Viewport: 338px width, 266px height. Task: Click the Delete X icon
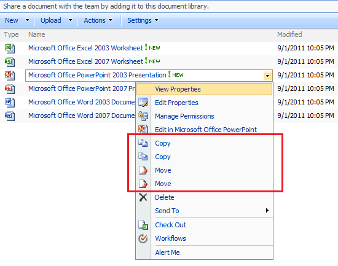pos(143,197)
